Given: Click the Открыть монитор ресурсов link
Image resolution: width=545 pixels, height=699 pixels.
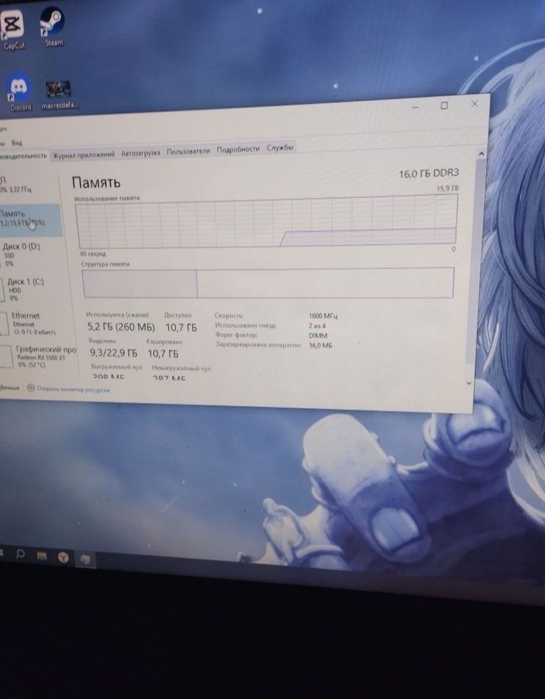Looking at the screenshot, I should 73,389.
